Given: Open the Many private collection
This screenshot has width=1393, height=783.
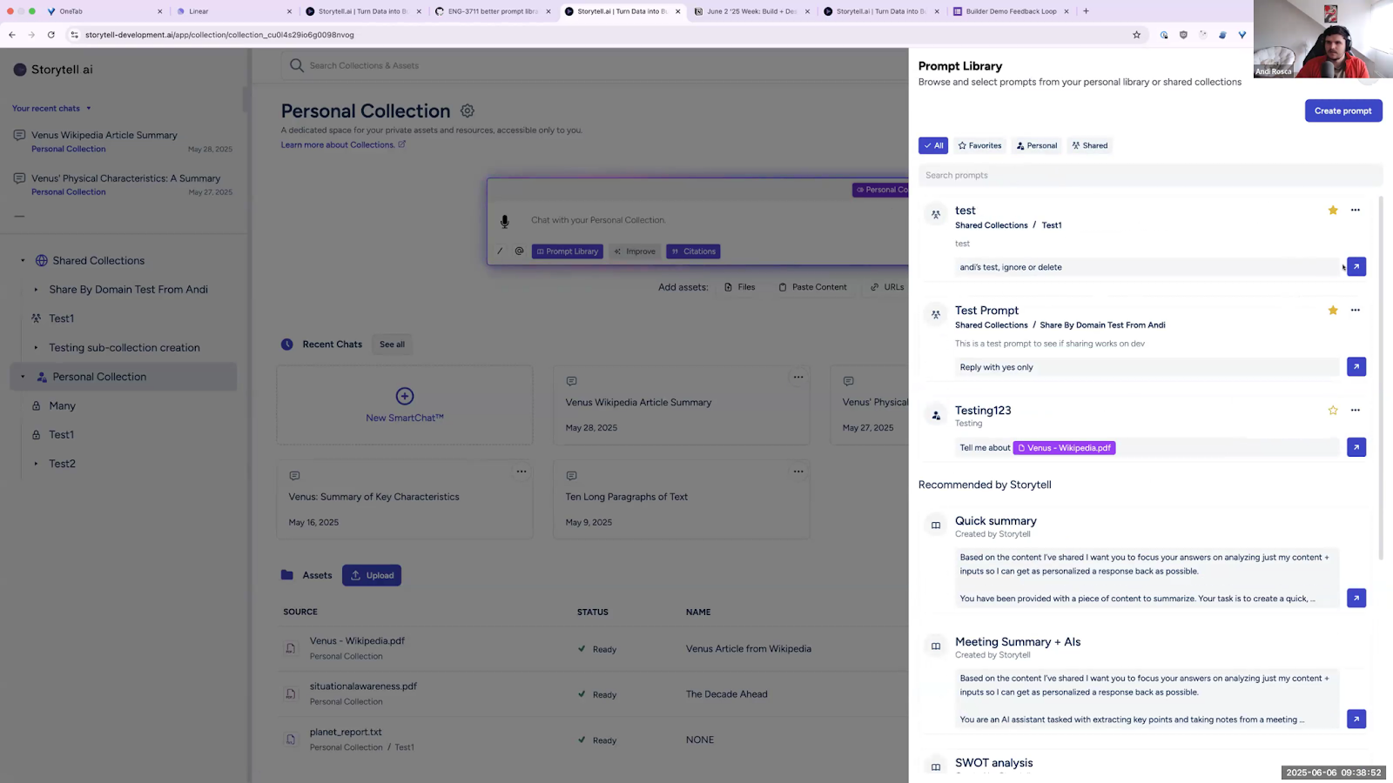Looking at the screenshot, I should click(62, 405).
